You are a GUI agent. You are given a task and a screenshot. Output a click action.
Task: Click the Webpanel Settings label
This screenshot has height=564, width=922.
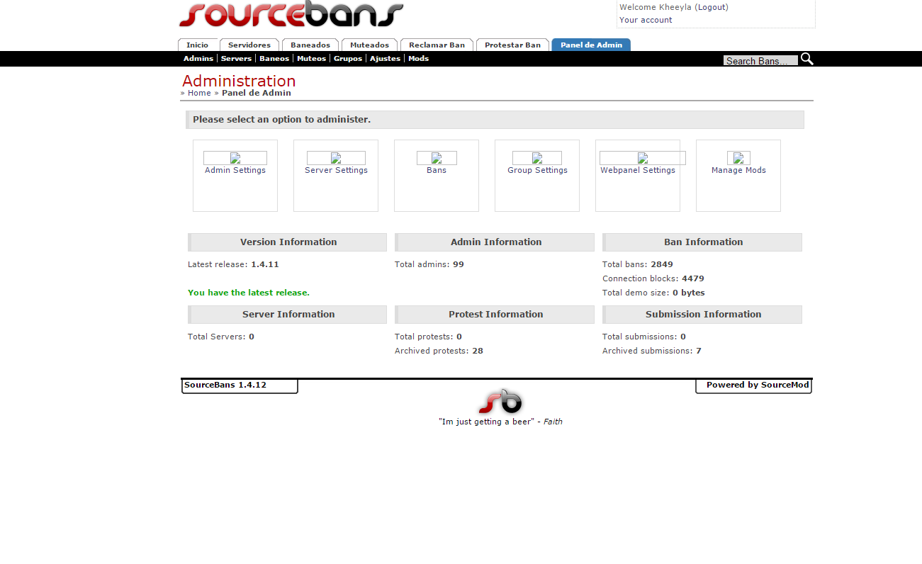(638, 170)
